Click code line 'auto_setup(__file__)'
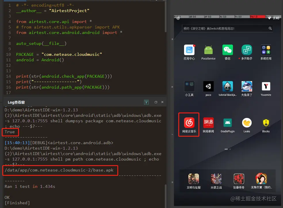This screenshot has height=208, width=283. pyautogui.click(x=41, y=43)
